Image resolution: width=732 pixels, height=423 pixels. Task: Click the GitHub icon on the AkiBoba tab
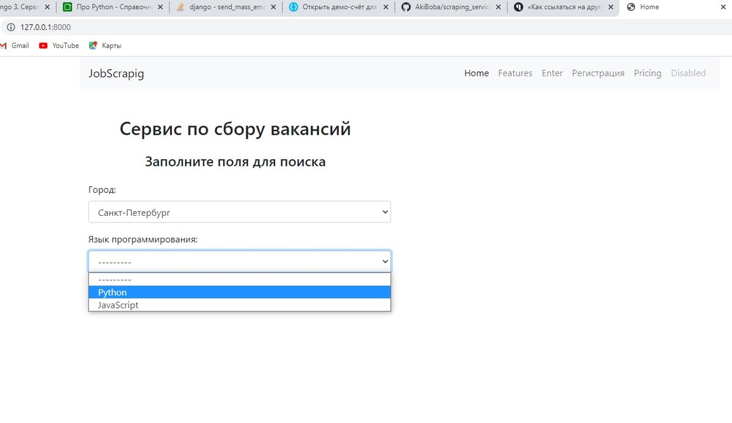[406, 7]
